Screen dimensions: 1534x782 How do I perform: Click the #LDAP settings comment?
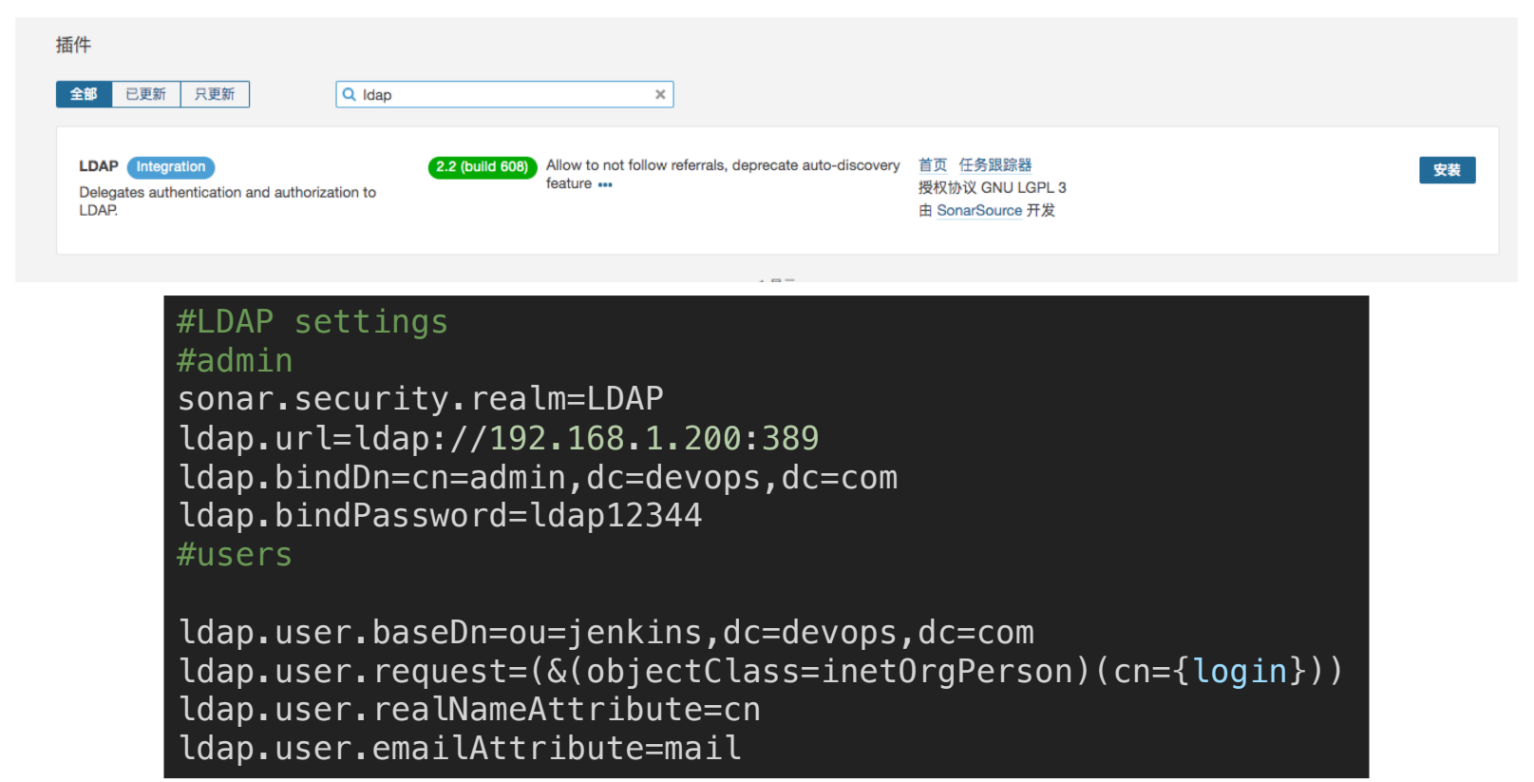coord(312,322)
